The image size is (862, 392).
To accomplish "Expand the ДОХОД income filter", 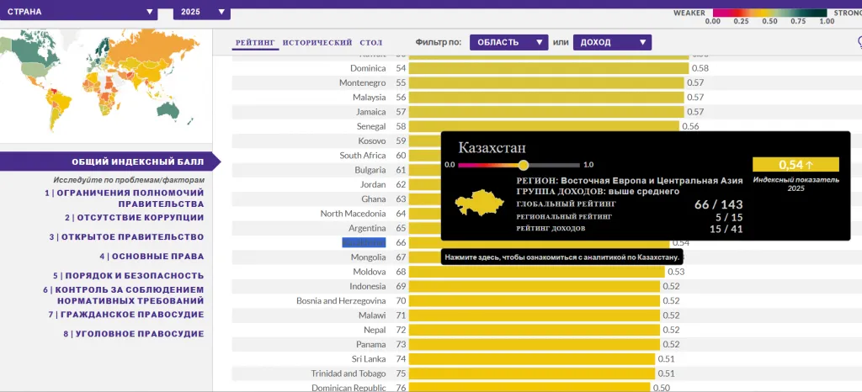I will [612, 42].
